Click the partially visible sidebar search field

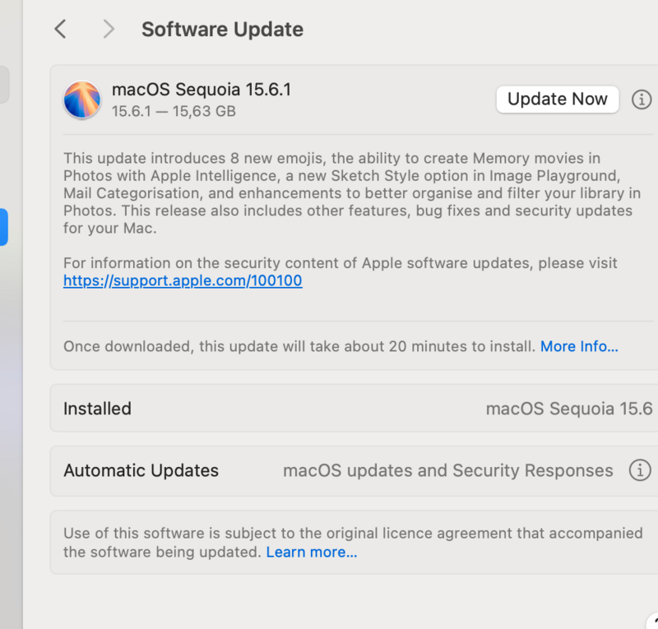click(x=4, y=86)
